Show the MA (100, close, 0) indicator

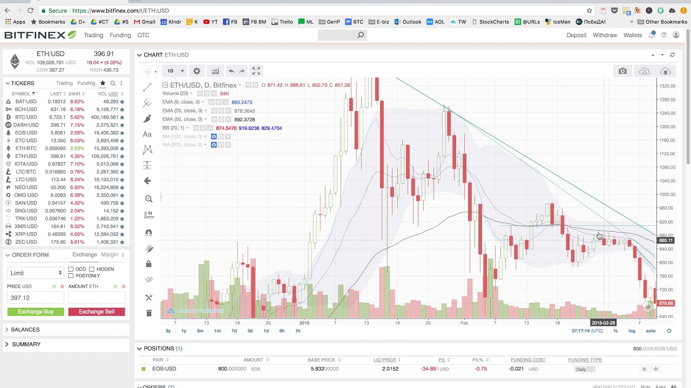coord(214,136)
